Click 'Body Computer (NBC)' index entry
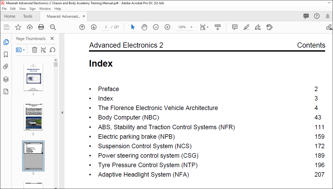 click(128, 117)
